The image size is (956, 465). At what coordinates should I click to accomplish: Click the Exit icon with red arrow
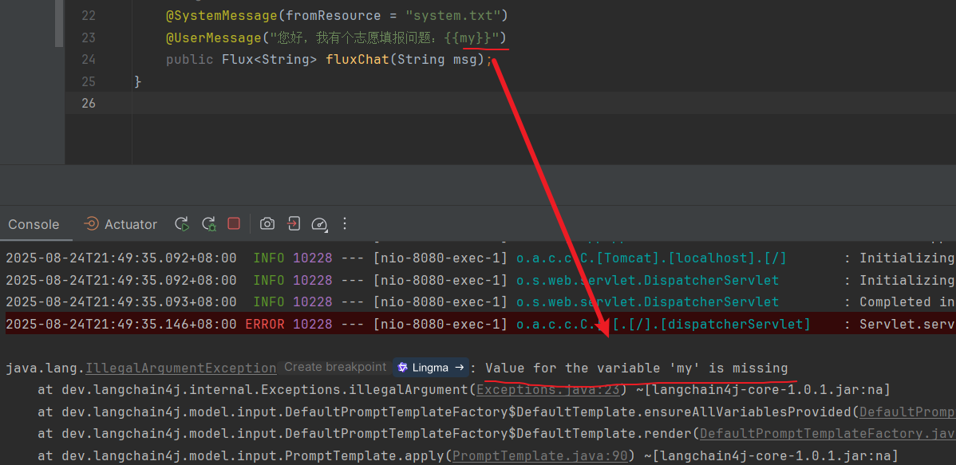pos(293,223)
